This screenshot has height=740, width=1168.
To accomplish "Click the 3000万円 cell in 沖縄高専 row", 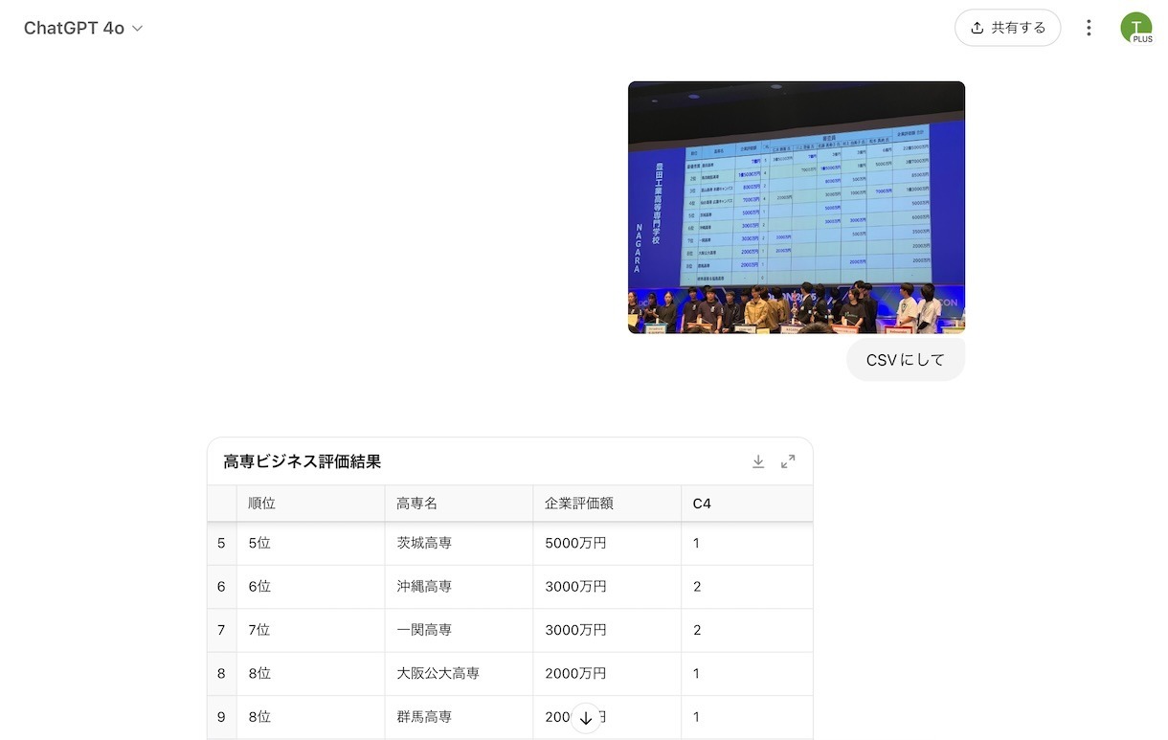I will (607, 586).
